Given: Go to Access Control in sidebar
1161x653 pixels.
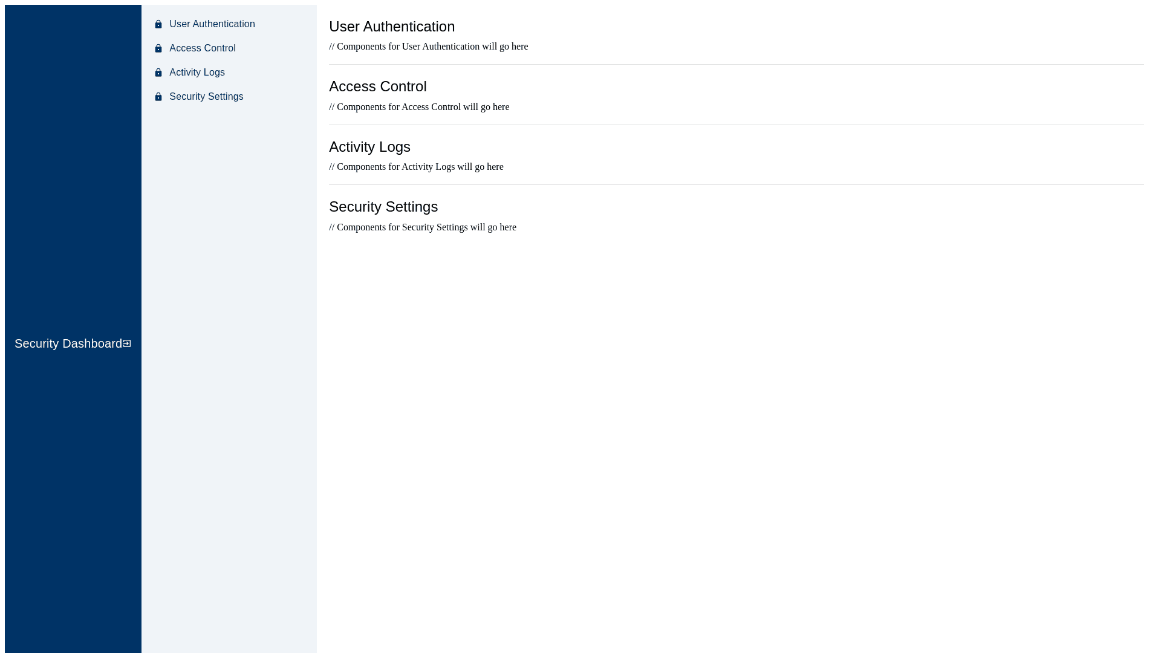Looking at the screenshot, I should click(x=202, y=48).
